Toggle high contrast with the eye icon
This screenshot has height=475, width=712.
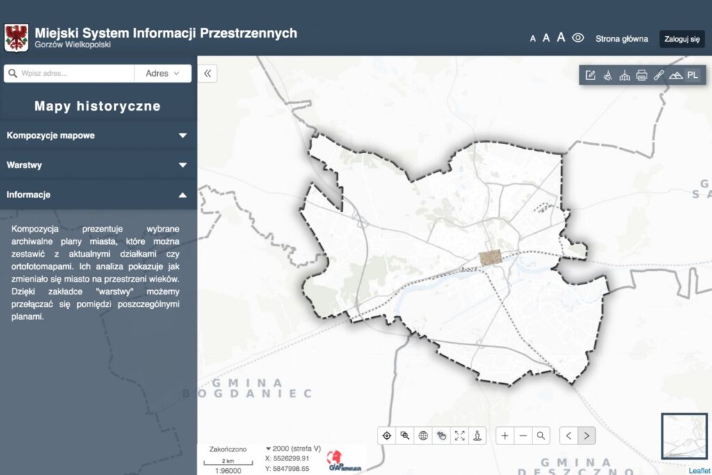(x=577, y=39)
